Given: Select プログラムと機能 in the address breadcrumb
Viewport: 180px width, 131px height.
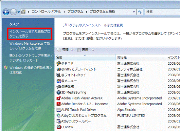Looking at the screenshot, I should tap(102, 11).
